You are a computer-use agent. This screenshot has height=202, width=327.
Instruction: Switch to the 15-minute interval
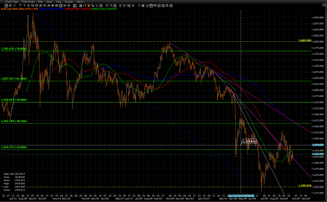(x=37, y=6)
